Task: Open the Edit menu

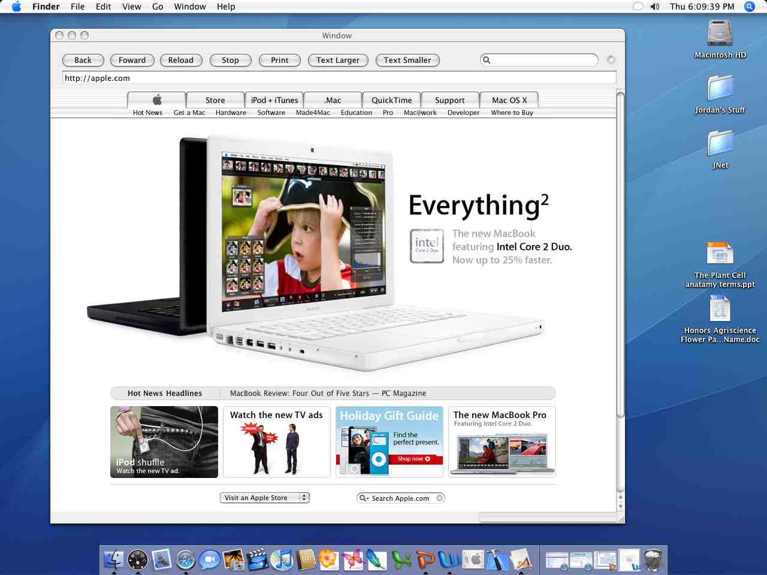Action: pos(104,7)
